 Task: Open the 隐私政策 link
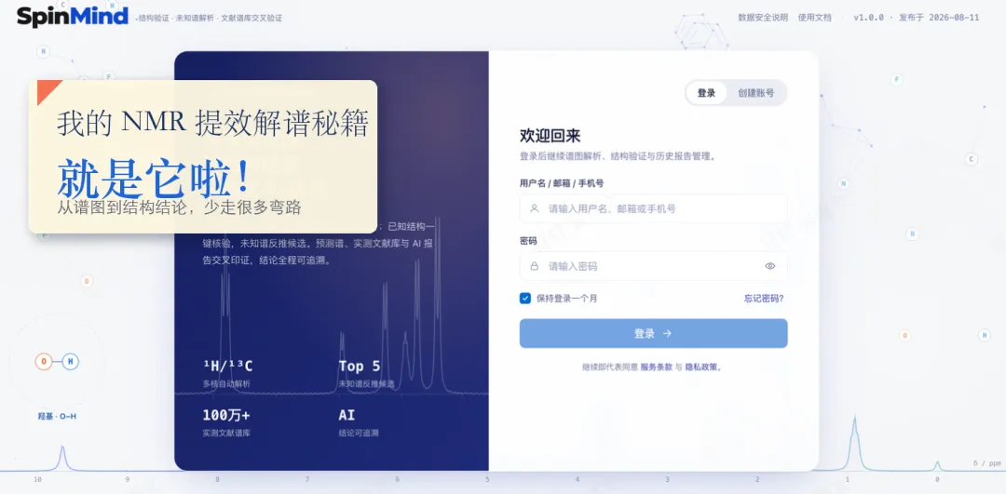[700, 367]
